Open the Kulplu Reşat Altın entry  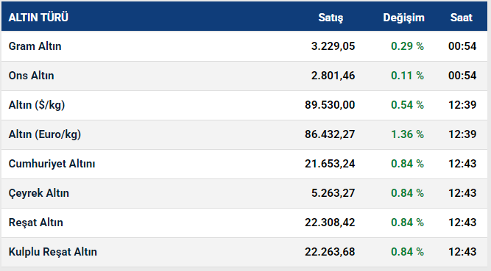point(52,252)
